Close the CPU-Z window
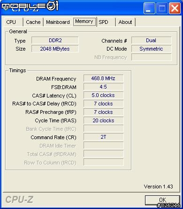This screenshot has width=183, height=209. point(175,8)
